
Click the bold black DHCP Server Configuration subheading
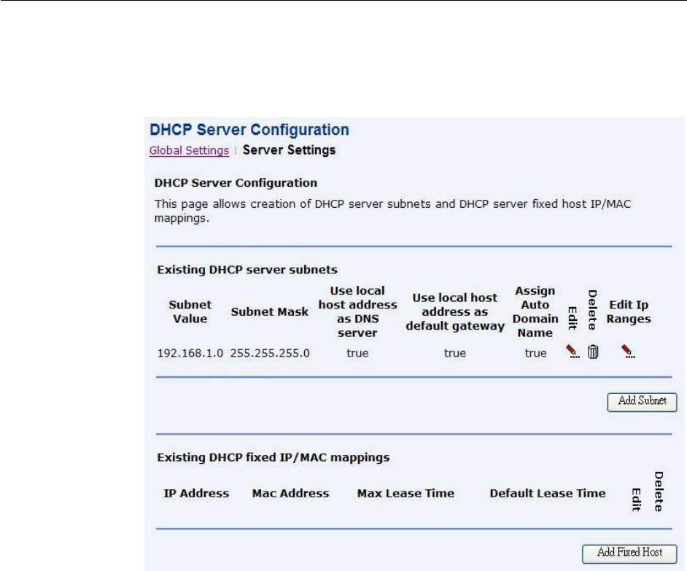click(x=236, y=183)
